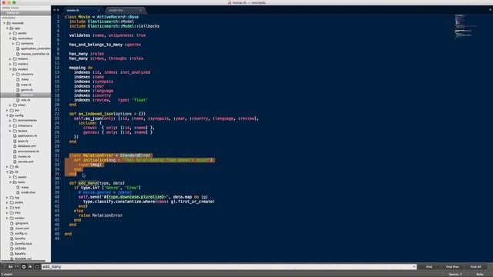Toggle wrap search option in find bar
This screenshot has height=277, width=493.
pyautogui.click(x=24, y=267)
